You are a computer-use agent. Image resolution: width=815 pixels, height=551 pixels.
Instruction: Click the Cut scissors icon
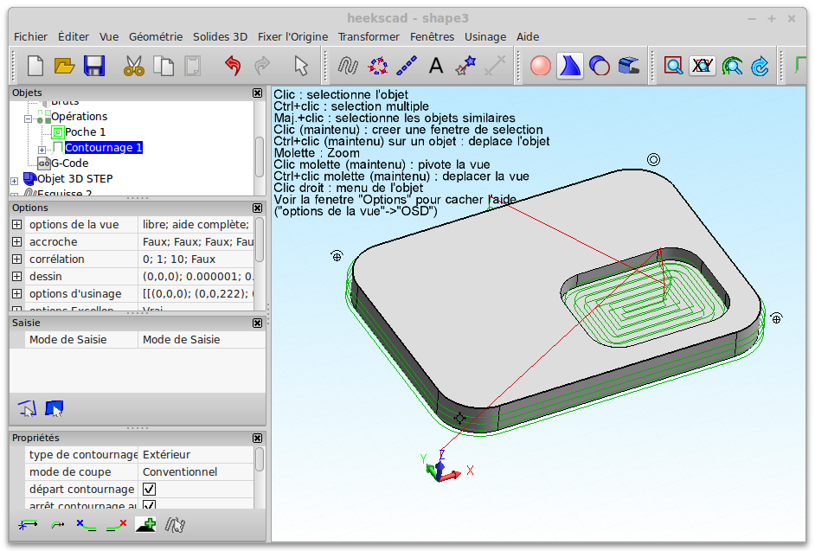click(x=133, y=66)
